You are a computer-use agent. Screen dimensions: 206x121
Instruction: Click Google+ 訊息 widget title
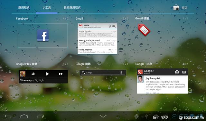[144, 64]
